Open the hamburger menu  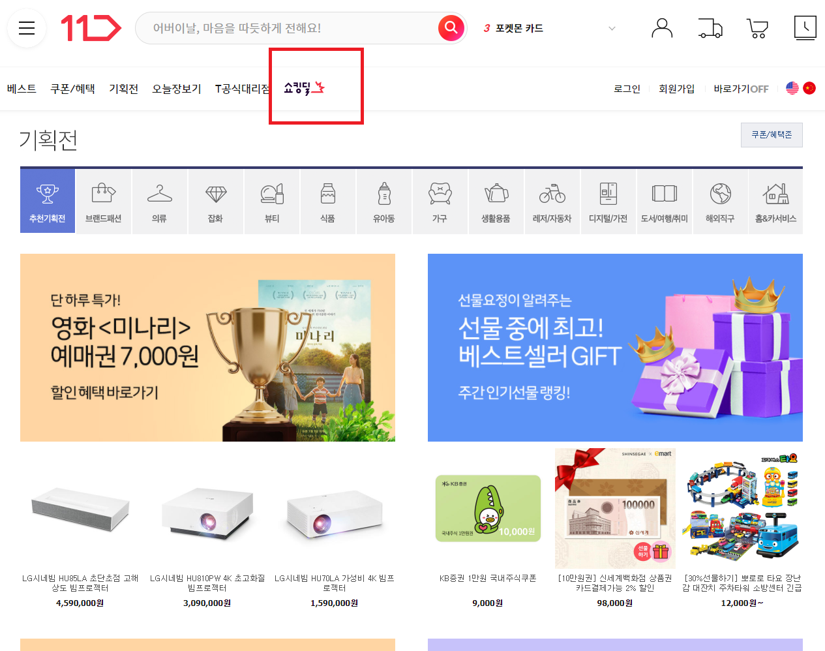tap(27, 29)
